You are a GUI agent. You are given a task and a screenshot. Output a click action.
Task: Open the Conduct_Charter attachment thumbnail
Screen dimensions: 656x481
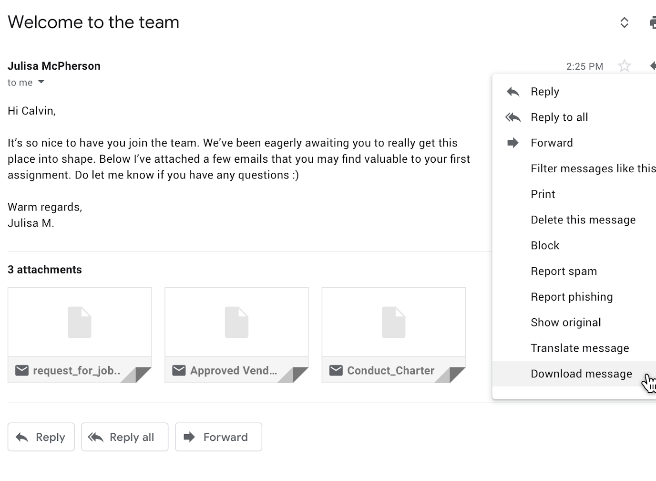393,335
